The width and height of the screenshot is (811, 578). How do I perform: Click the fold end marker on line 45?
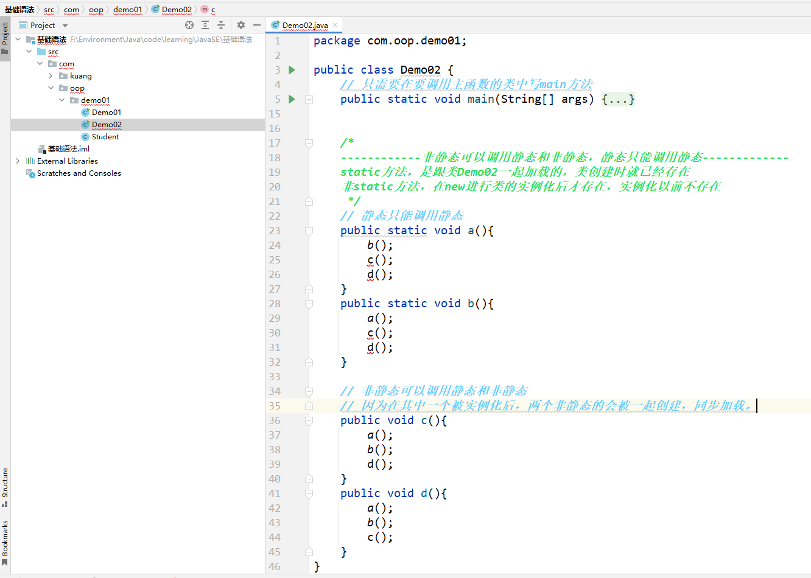tap(309, 552)
